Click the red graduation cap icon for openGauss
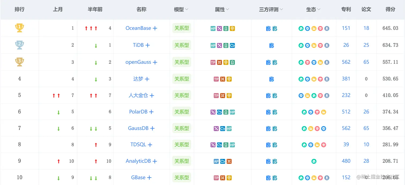 click(307, 62)
